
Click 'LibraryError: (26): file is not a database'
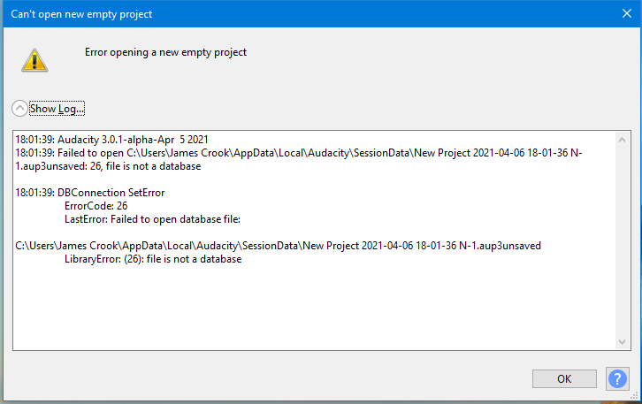[x=153, y=259]
